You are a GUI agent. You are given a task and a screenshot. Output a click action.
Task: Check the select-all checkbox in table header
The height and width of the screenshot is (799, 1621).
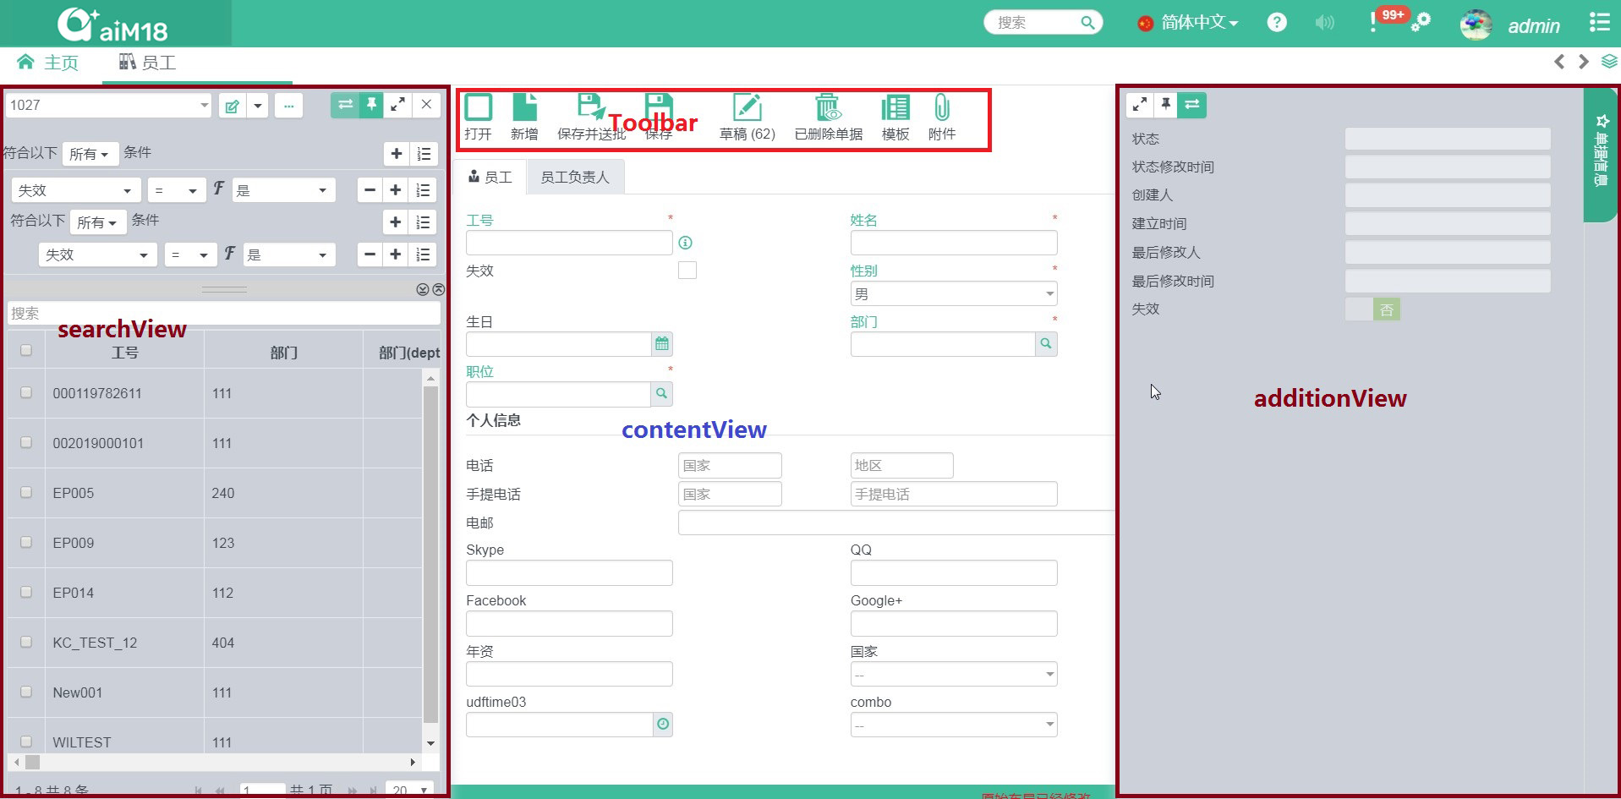(x=26, y=350)
